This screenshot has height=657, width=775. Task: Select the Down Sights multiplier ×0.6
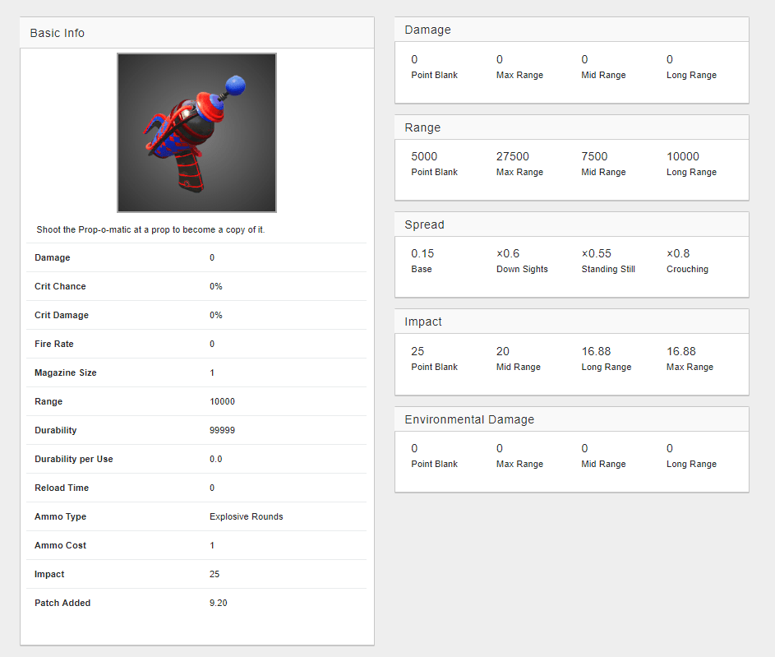pos(508,253)
